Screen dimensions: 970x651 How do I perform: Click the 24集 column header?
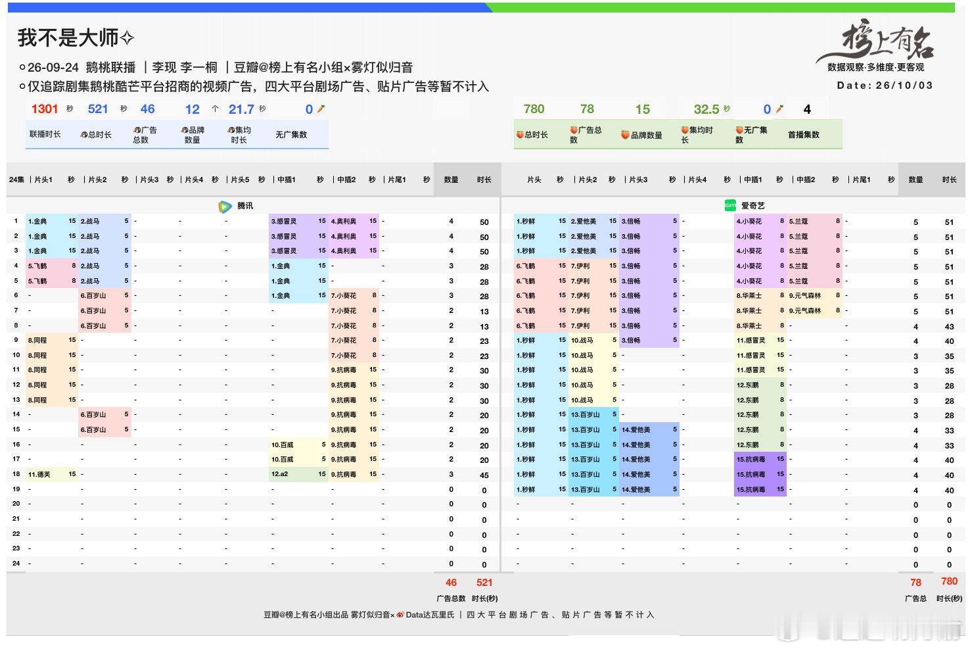click(16, 180)
